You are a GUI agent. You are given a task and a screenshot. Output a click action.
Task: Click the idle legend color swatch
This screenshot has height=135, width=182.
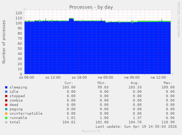(6, 92)
